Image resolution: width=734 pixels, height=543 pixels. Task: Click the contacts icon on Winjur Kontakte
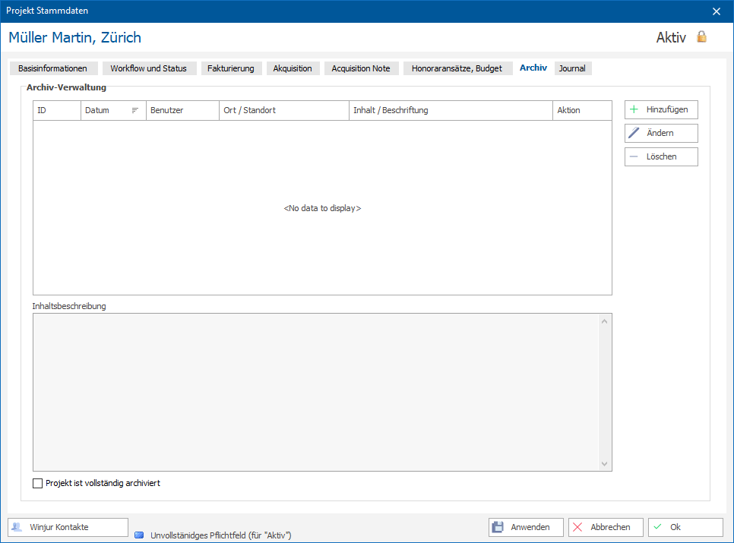click(x=17, y=527)
